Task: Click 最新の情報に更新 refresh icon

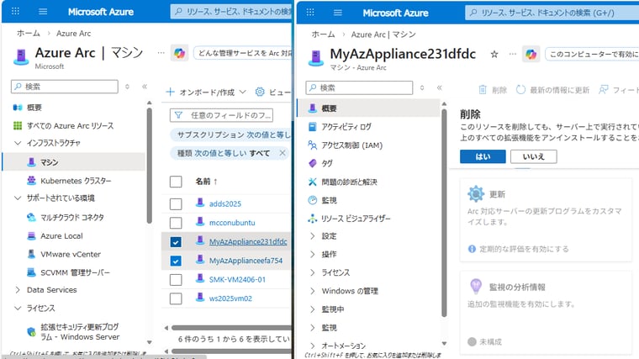Action: [520, 90]
